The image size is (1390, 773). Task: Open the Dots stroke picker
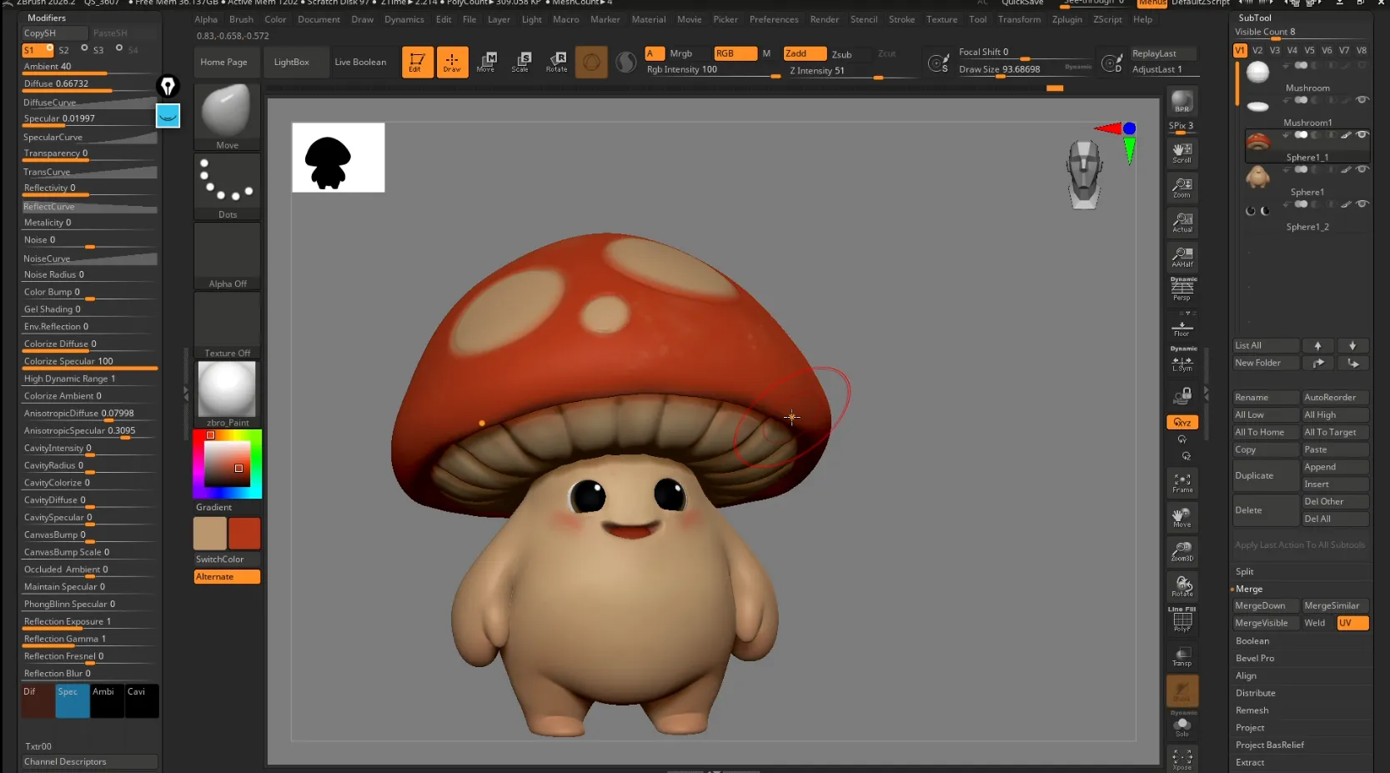[227, 187]
